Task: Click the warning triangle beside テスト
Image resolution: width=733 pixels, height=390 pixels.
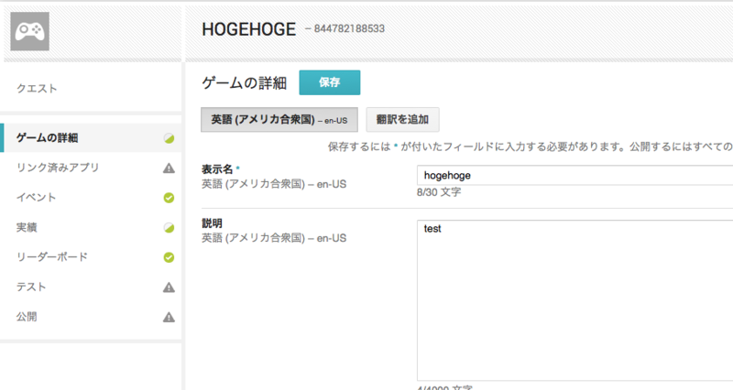Action: (x=169, y=287)
